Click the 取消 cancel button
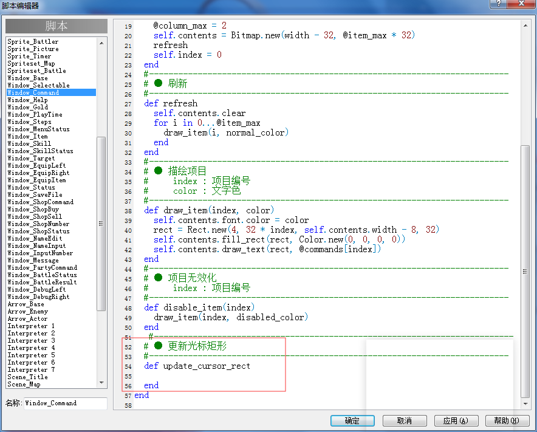Image resolution: width=537 pixels, height=432 pixels. [x=405, y=420]
